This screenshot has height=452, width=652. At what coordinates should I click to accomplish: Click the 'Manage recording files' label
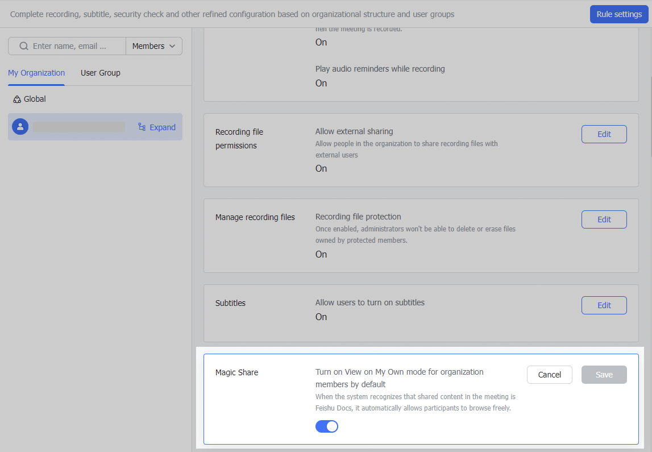click(x=255, y=218)
